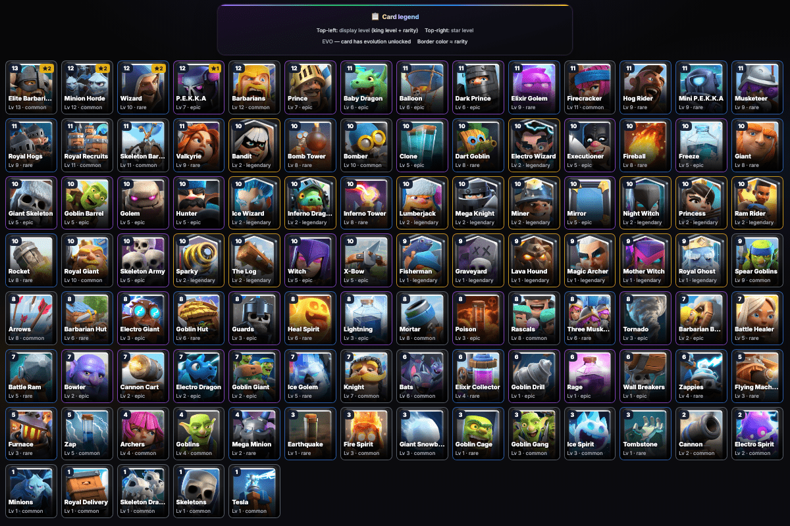The width and height of the screenshot is (790, 526).
Task: Select the Golem card
Action: point(142,203)
